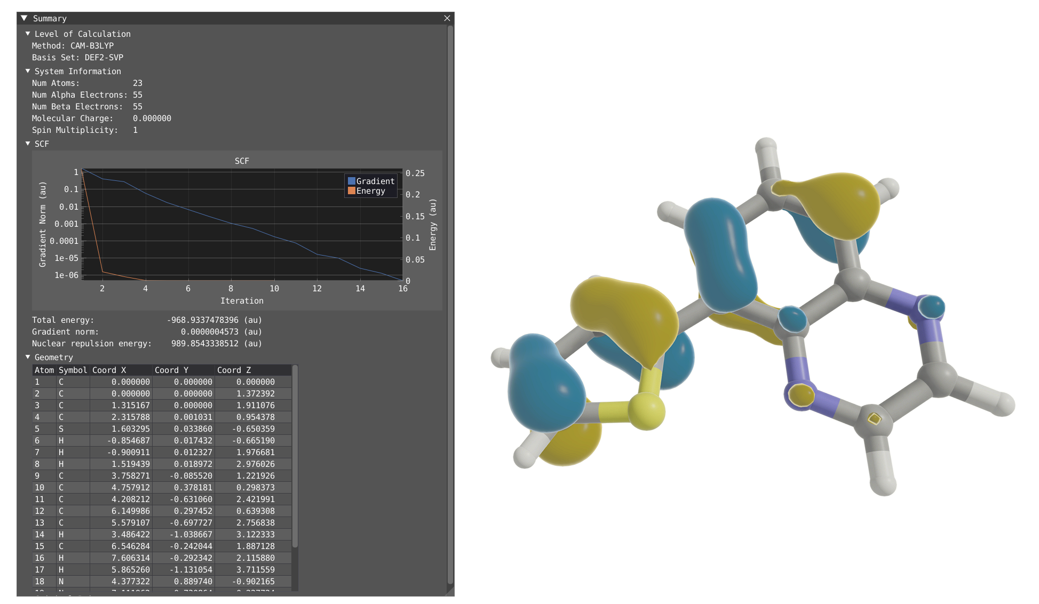Collapse the Geometry section

click(28, 357)
